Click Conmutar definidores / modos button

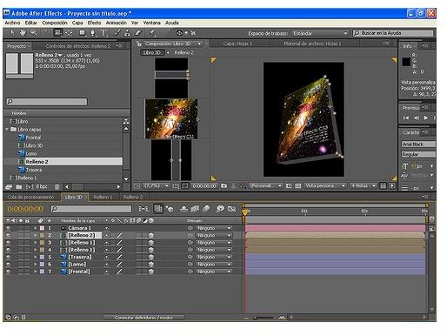(x=143, y=318)
